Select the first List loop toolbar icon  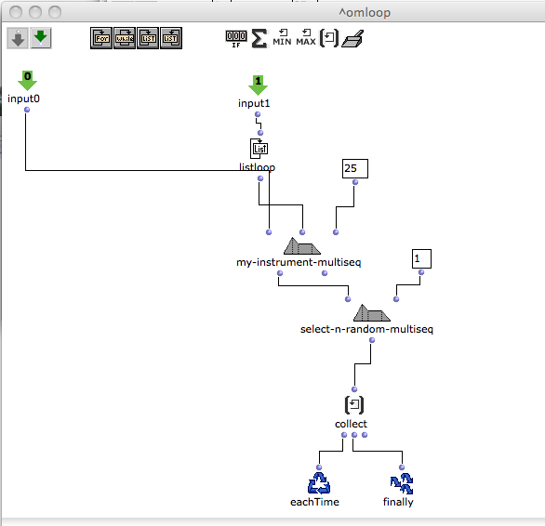tap(148, 38)
